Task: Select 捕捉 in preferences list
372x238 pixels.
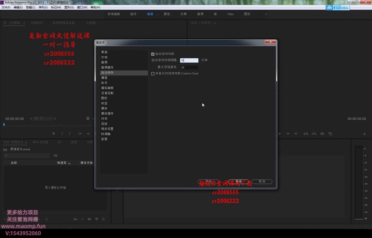Action: 104,78
